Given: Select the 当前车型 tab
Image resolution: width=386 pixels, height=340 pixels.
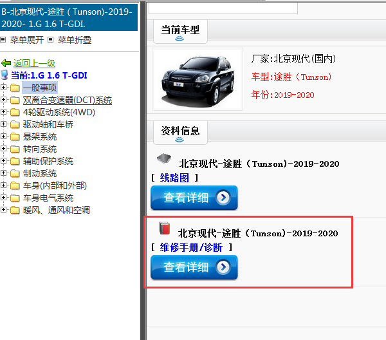Looking at the screenshot, I should [180, 32].
